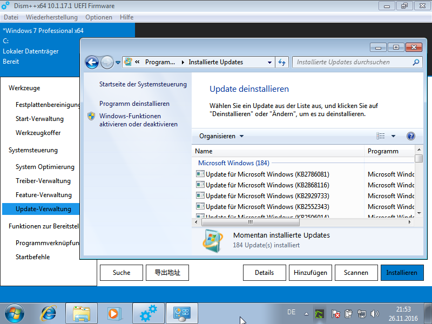The width and height of the screenshot is (432, 324).
Task: Click vertical scrollbar up arrow in updates list
Action: tap(419, 150)
